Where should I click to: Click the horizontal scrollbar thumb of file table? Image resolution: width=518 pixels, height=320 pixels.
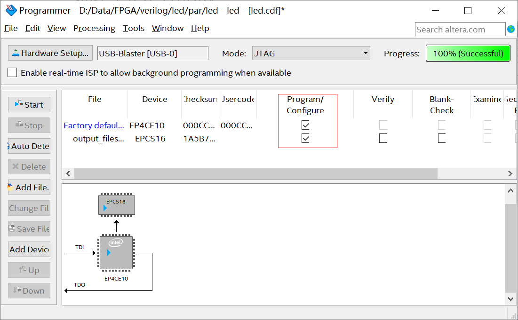pos(255,173)
